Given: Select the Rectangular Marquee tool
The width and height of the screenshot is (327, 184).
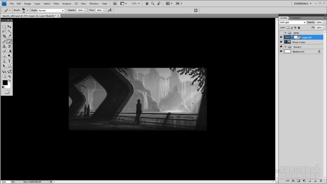Looking at the screenshot, I should (x=4, y=27).
